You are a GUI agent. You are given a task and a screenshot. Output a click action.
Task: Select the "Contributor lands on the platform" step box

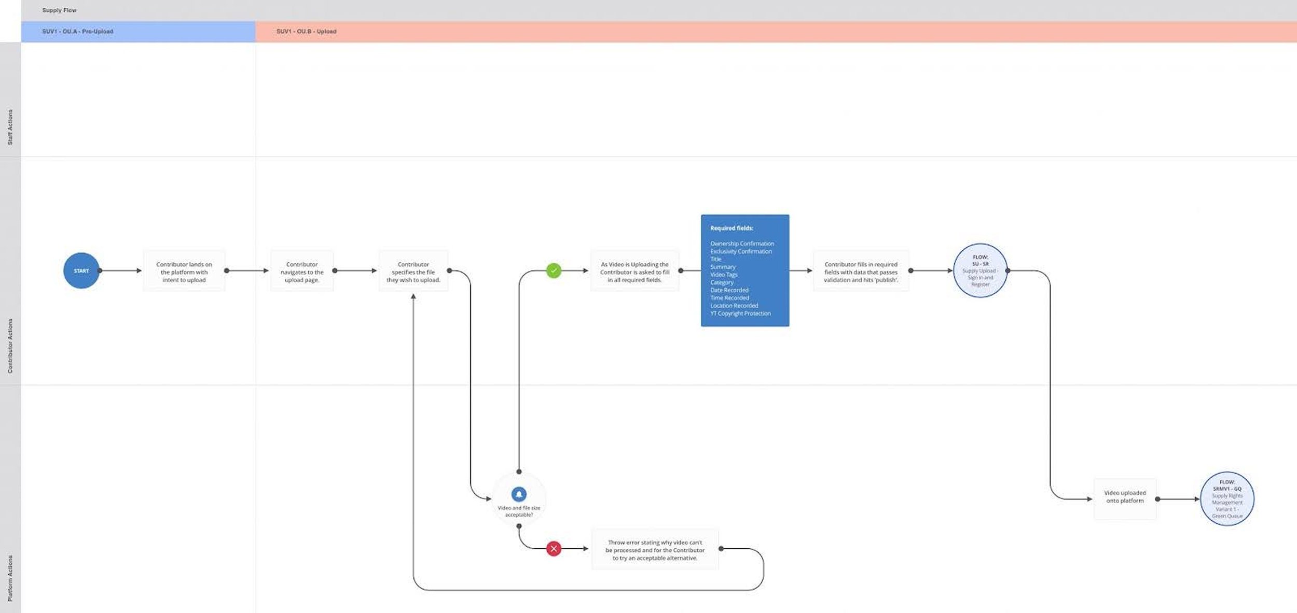tap(184, 272)
